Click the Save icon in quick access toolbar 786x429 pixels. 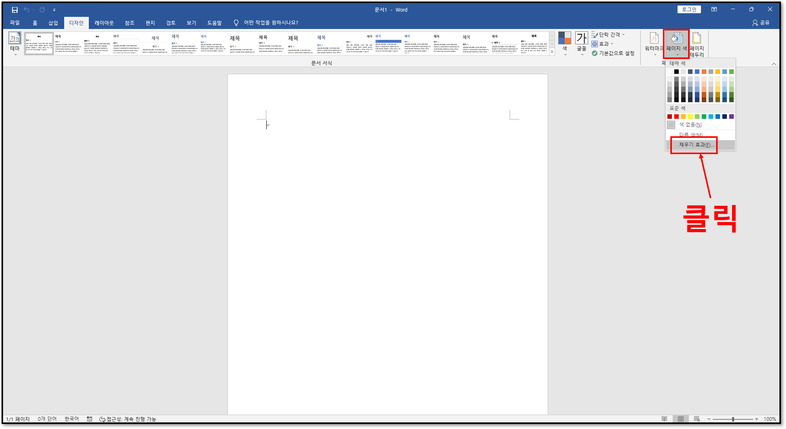click(15, 10)
